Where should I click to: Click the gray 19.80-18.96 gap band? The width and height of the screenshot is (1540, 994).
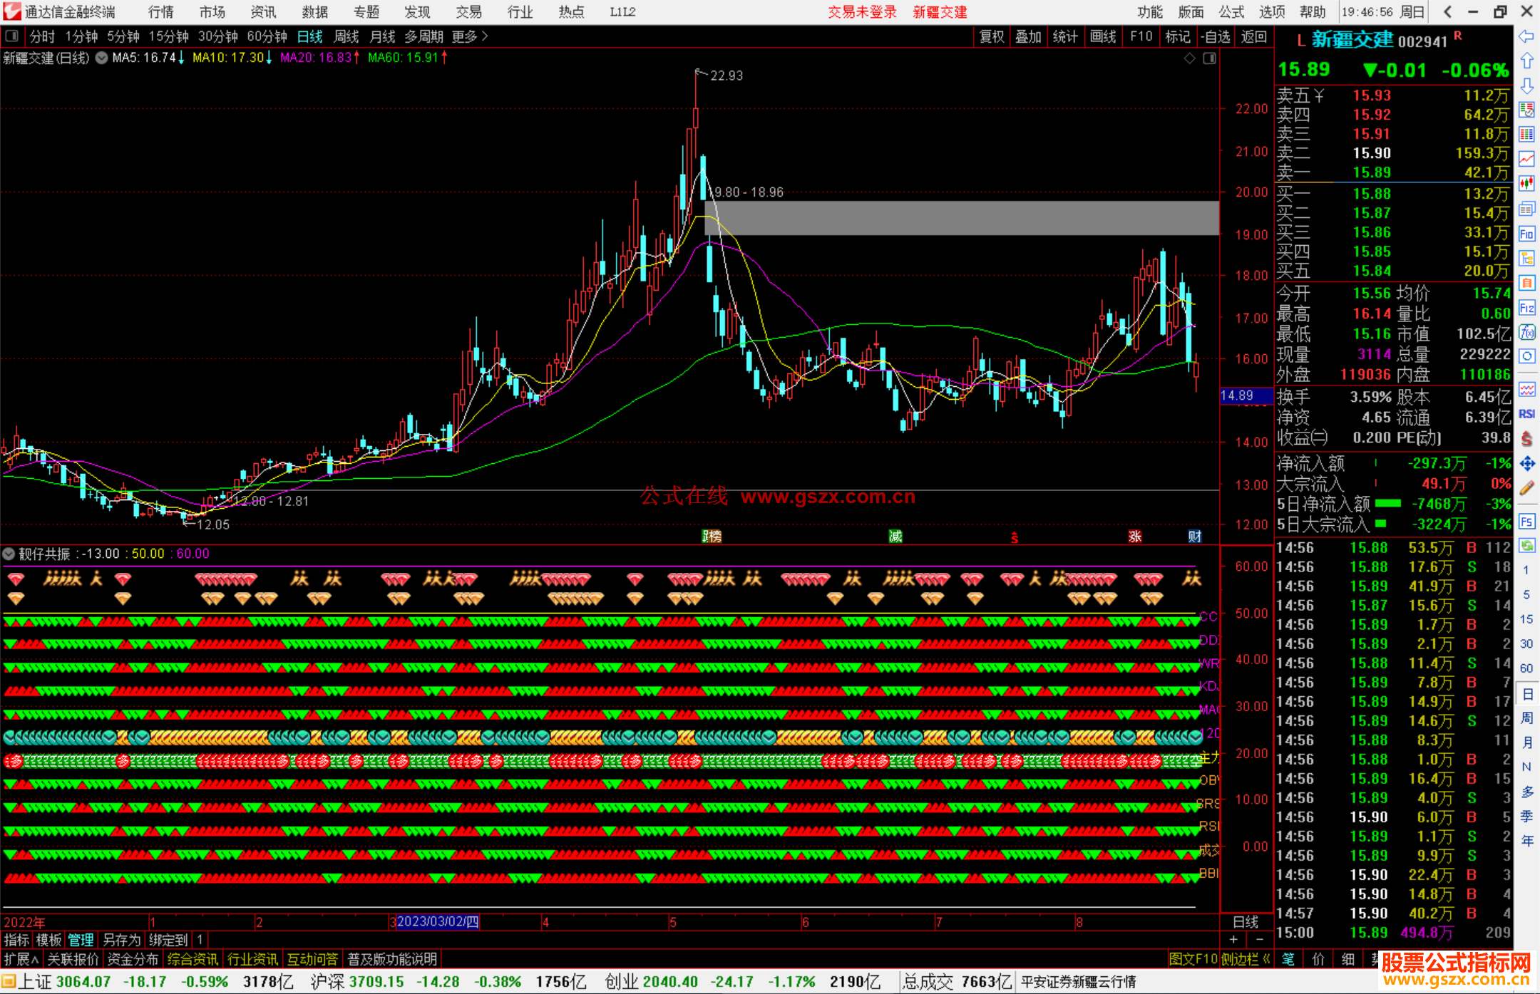click(961, 218)
